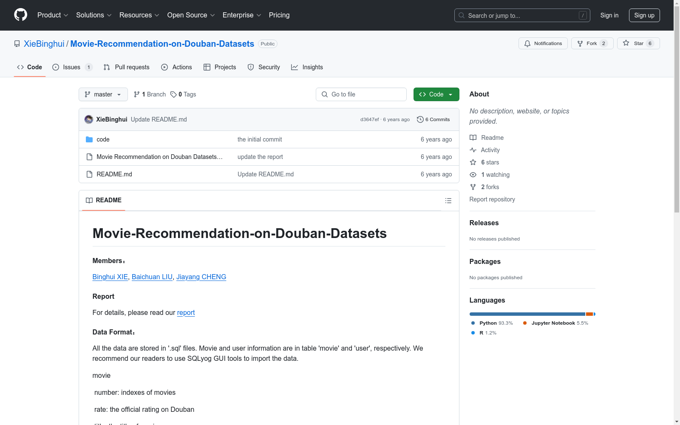This screenshot has width=680, height=425.
Task: Click the Jupyter Notebook orange bar segment
Action: click(x=589, y=314)
